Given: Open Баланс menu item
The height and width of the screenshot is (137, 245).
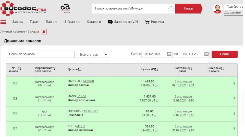Looking at the screenshot, I should tap(51, 22).
